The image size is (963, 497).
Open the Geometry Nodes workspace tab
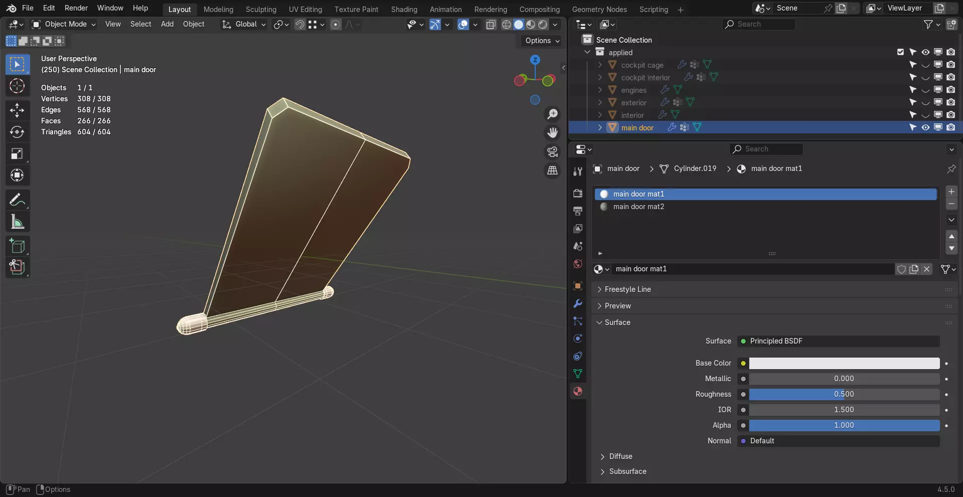599,10
